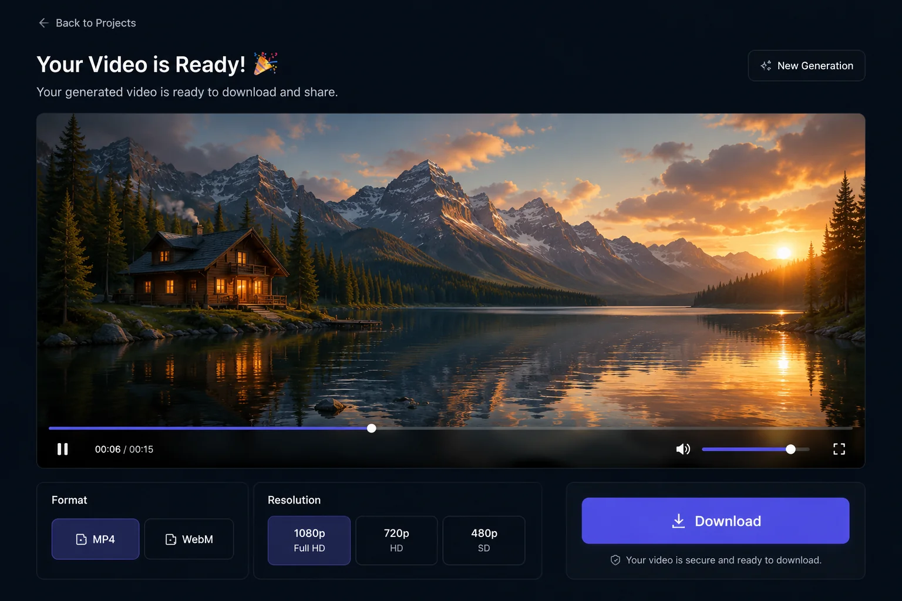Image resolution: width=902 pixels, height=601 pixels.
Task: Select WebM format
Action: tap(189, 539)
